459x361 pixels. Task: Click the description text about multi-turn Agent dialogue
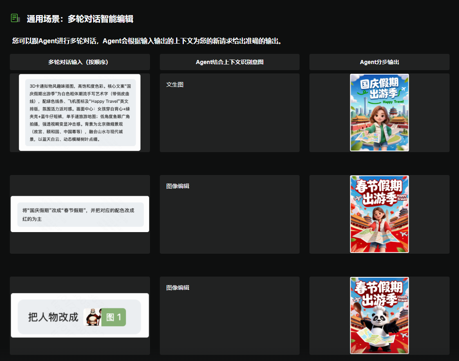pos(147,41)
